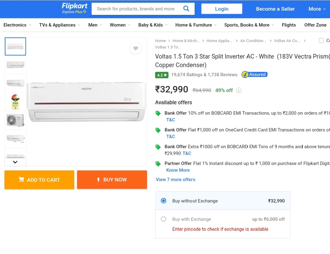Click Know More on the Partner Offer

(x=178, y=170)
